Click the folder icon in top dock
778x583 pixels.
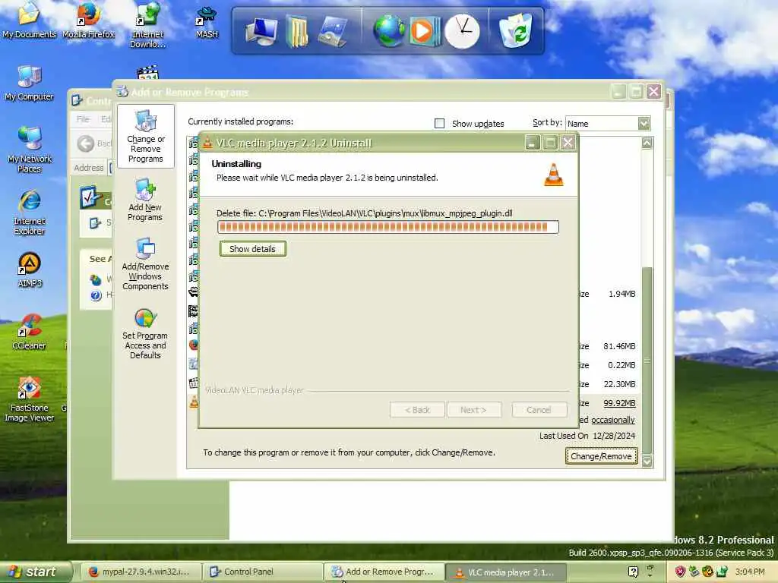297,32
